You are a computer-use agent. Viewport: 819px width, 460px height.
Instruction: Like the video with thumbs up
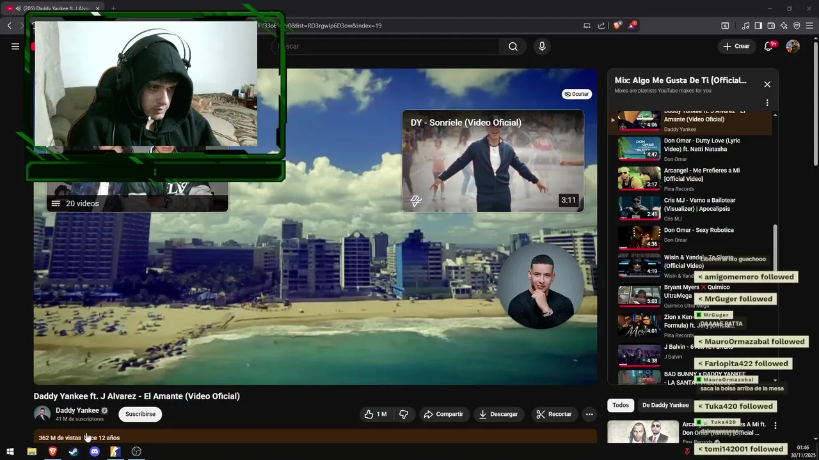pyautogui.click(x=375, y=414)
